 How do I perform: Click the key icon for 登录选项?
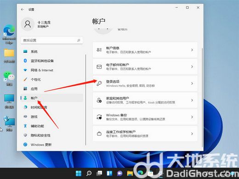click(x=99, y=84)
